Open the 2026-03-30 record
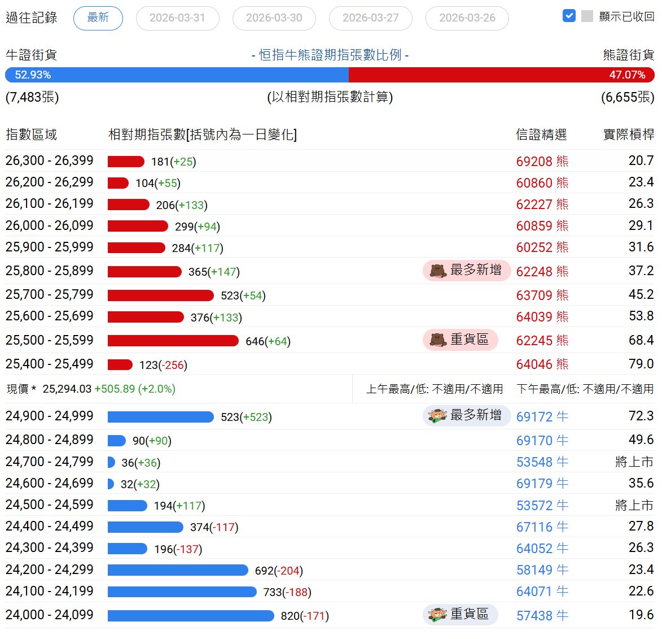Screen dimensions: 662x639 tap(274, 18)
